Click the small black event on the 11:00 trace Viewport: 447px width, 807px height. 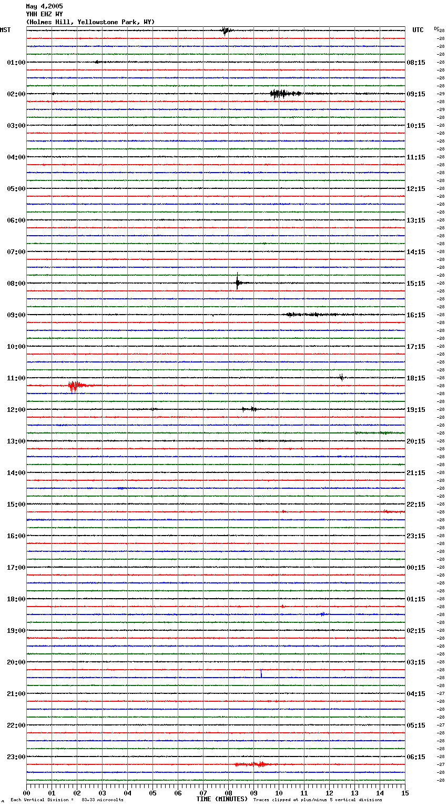click(x=341, y=377)
